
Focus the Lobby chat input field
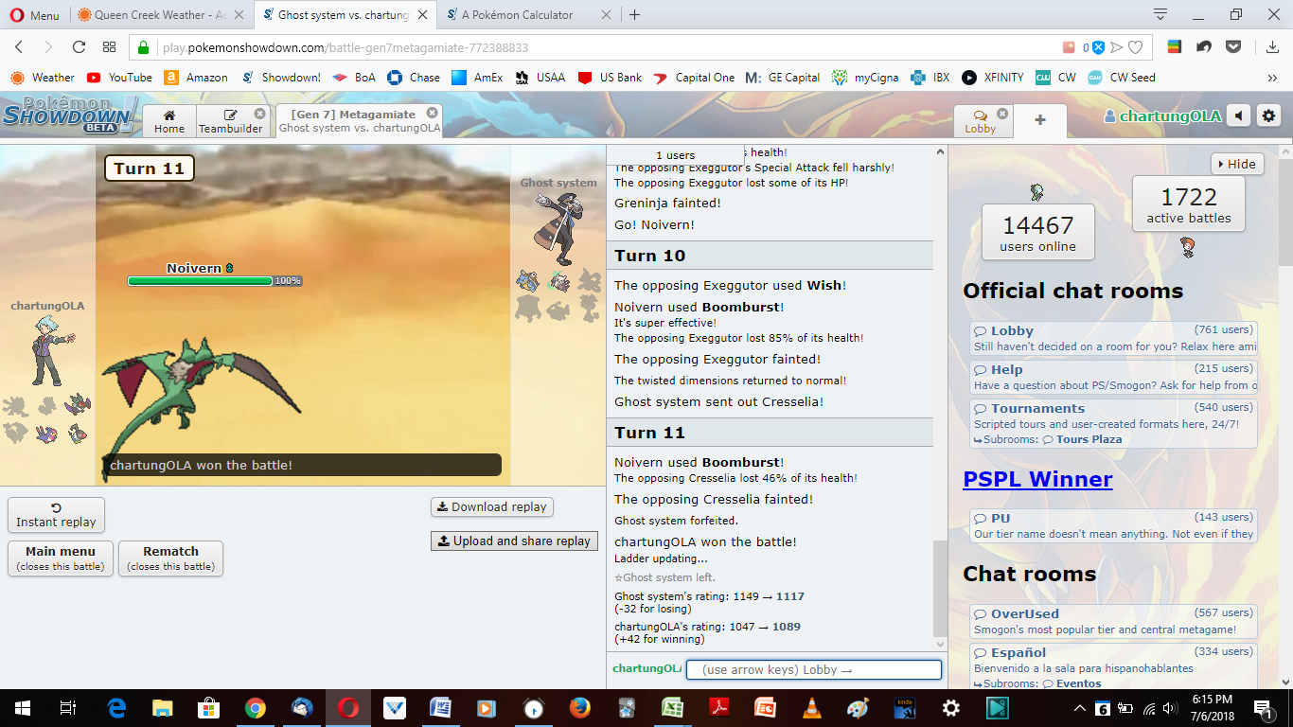pos(813,669)
